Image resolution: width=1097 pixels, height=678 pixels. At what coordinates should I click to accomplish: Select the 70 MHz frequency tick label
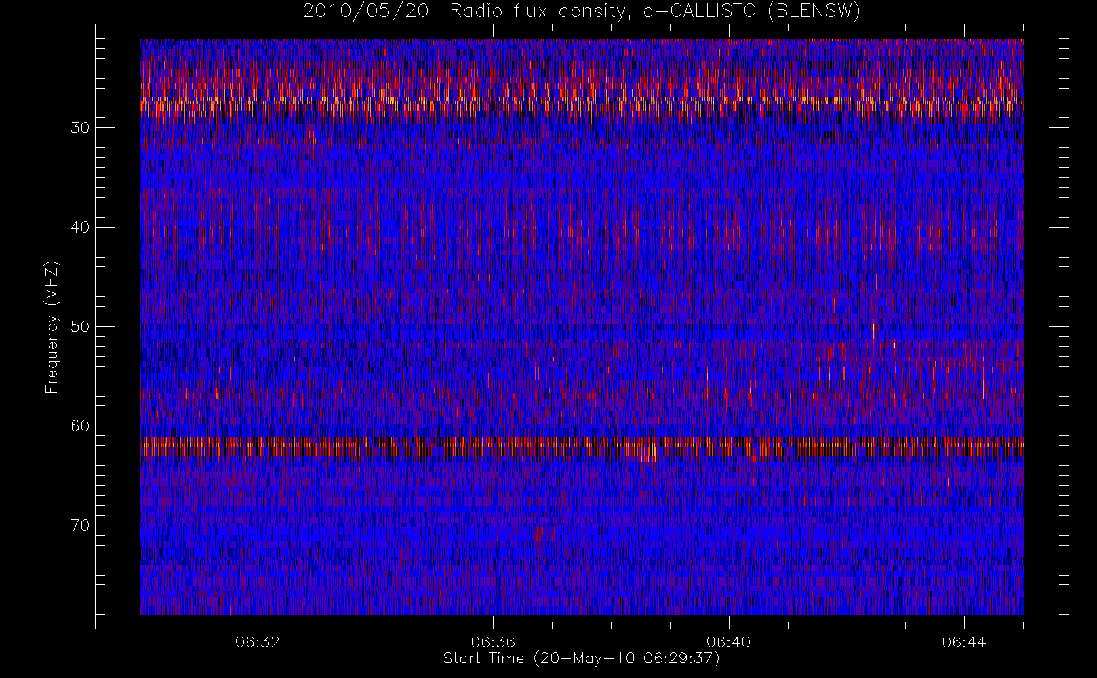click(x=79, y=525)
